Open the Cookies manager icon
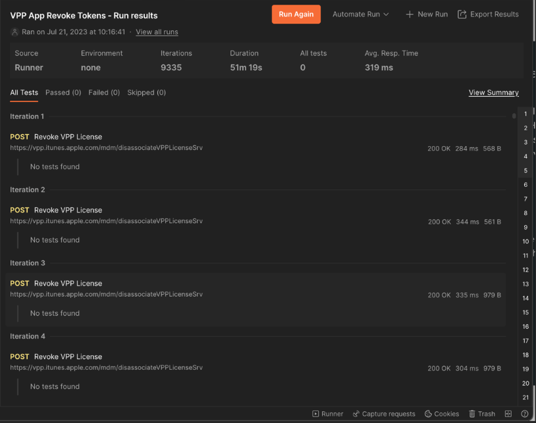This screenshot has width=536, height=423. click(428, 414)
